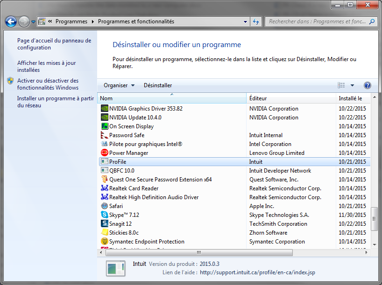This screenshot has height=285, width=382.
Task: Select Symantec Corporation publisher cell
Action: [277, 242]
